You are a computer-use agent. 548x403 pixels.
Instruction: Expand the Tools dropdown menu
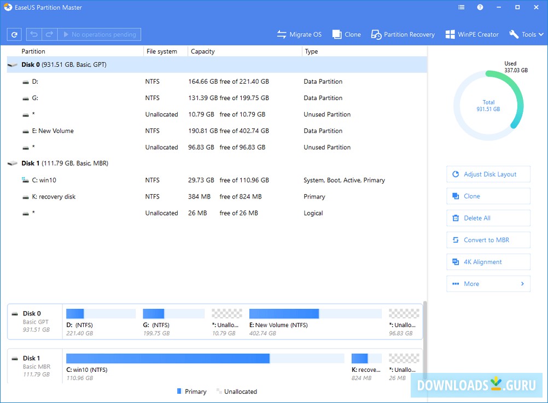coord(526,34)
